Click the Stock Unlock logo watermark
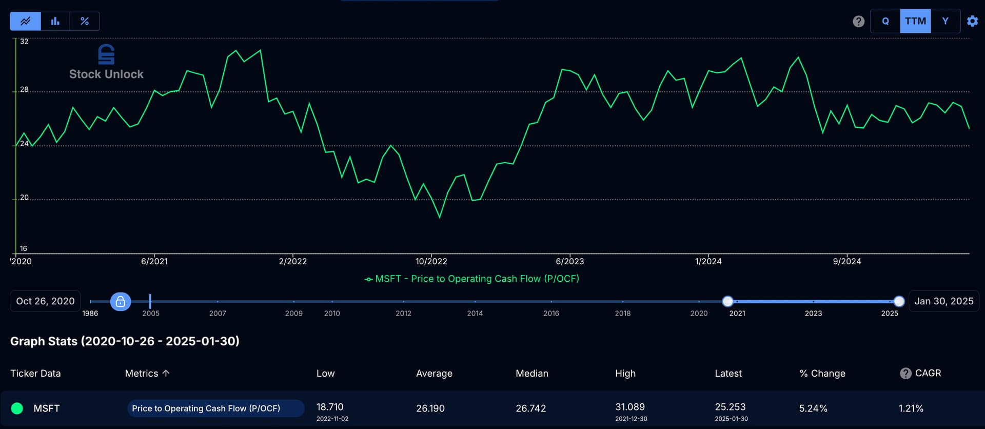Image resolution: width=985 pixels, height=429 pixels. [106, 62]
